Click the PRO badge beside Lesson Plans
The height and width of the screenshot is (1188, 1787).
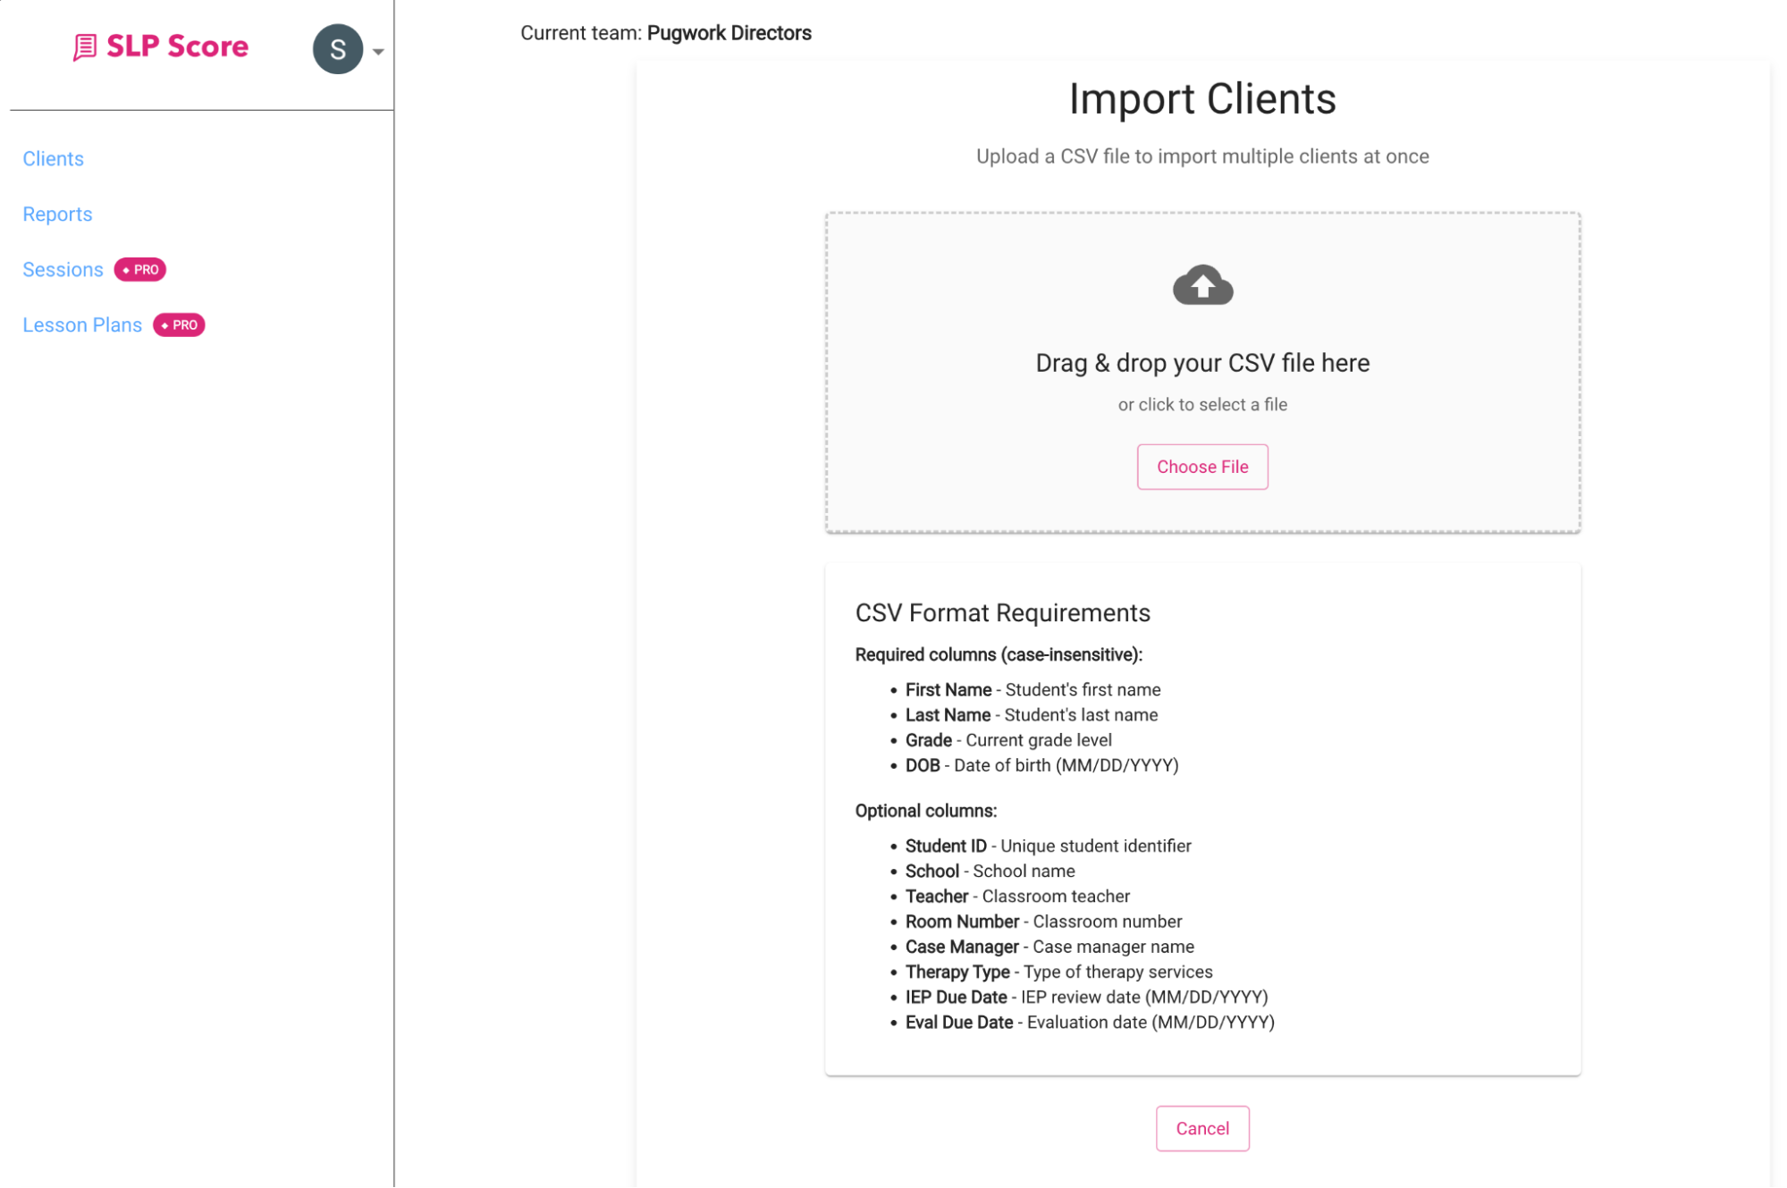pyautogui.click(x=180, y=324)
